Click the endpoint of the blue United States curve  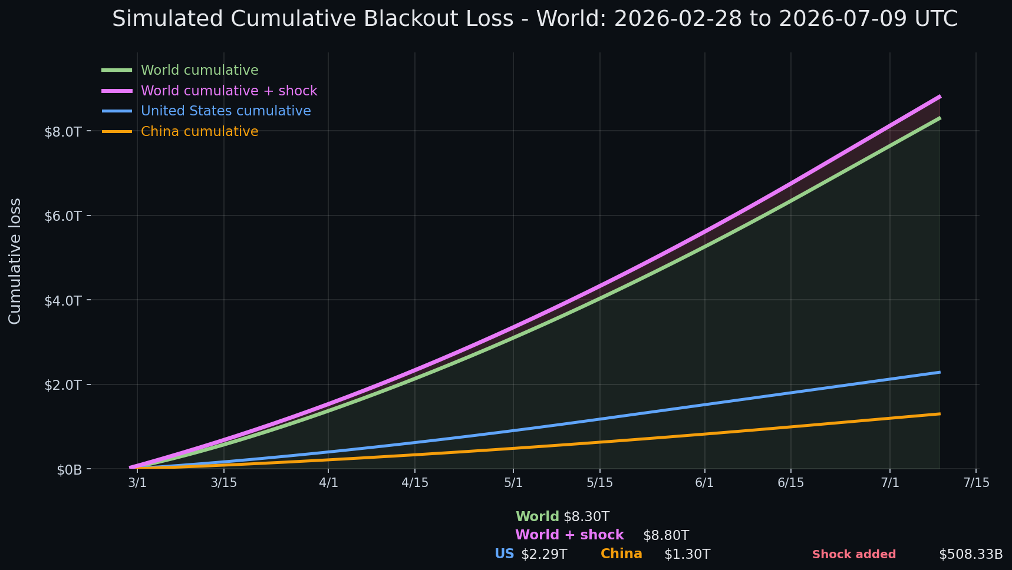point(940,372)
